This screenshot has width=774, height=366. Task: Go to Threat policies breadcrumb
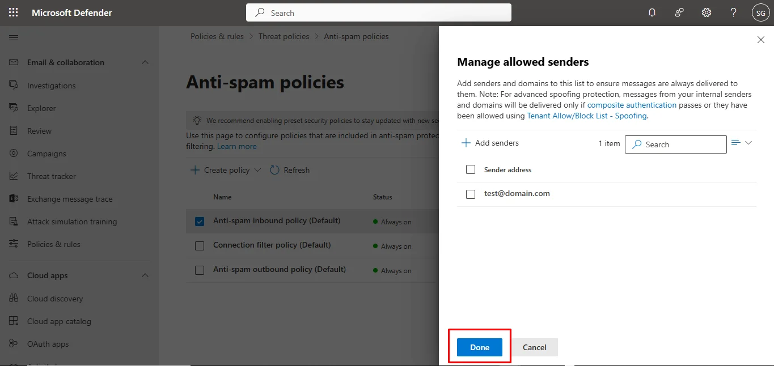click(x=284, y=36)
